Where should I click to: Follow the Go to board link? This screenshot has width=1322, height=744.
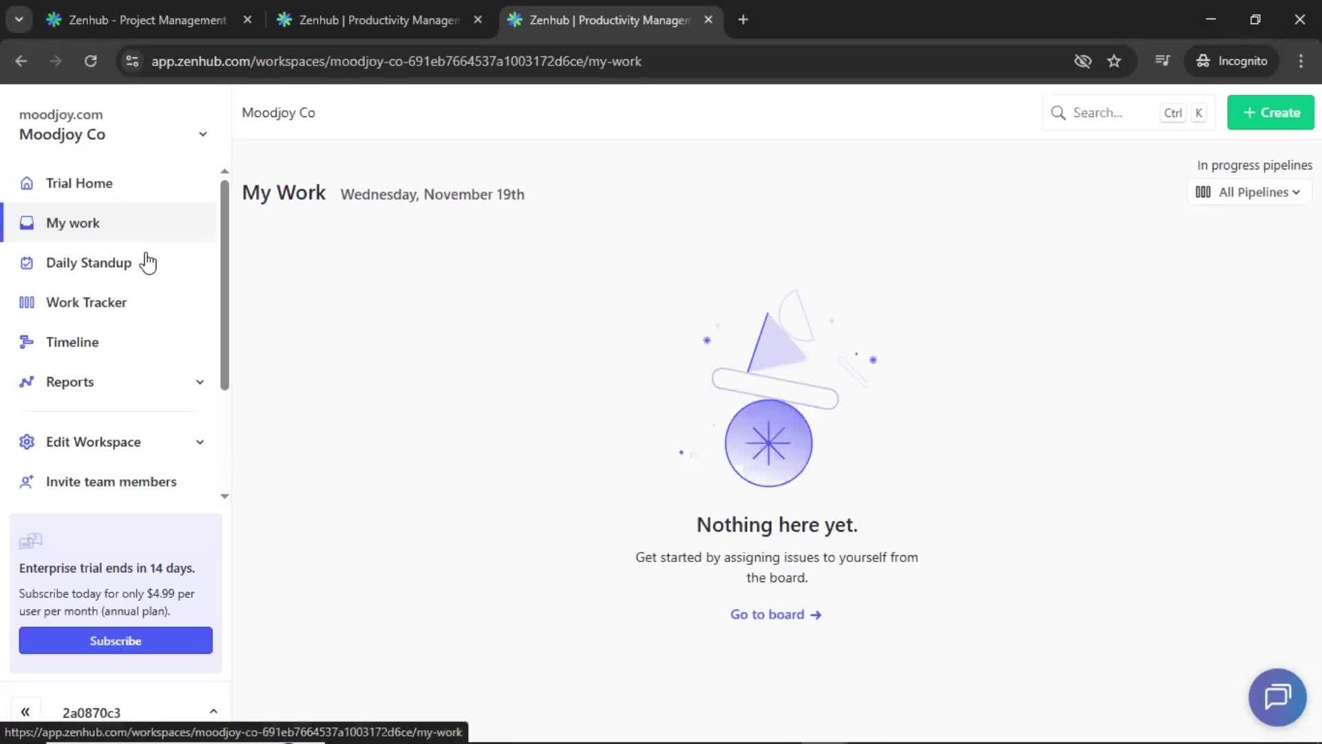775,614
